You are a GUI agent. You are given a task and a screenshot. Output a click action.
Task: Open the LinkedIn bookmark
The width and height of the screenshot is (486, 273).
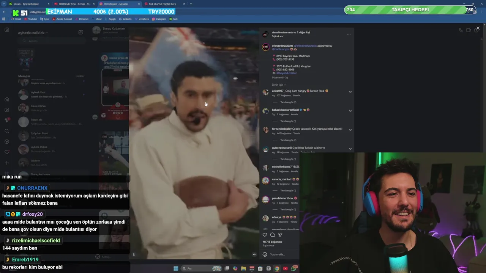125,19
